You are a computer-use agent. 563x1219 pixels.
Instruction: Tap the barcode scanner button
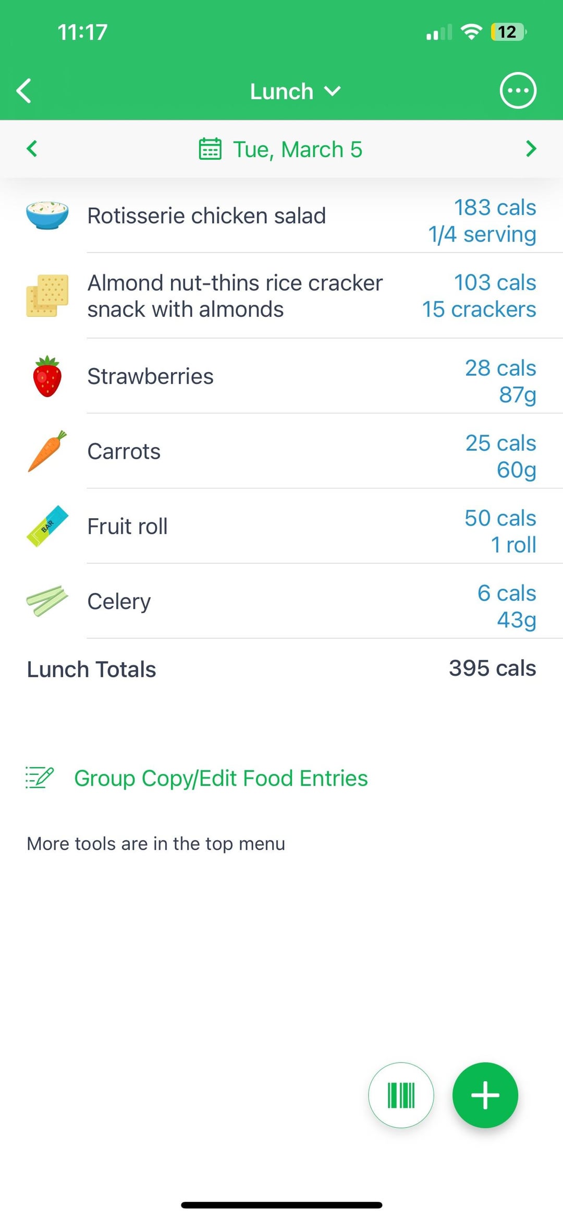point(401,1095)
